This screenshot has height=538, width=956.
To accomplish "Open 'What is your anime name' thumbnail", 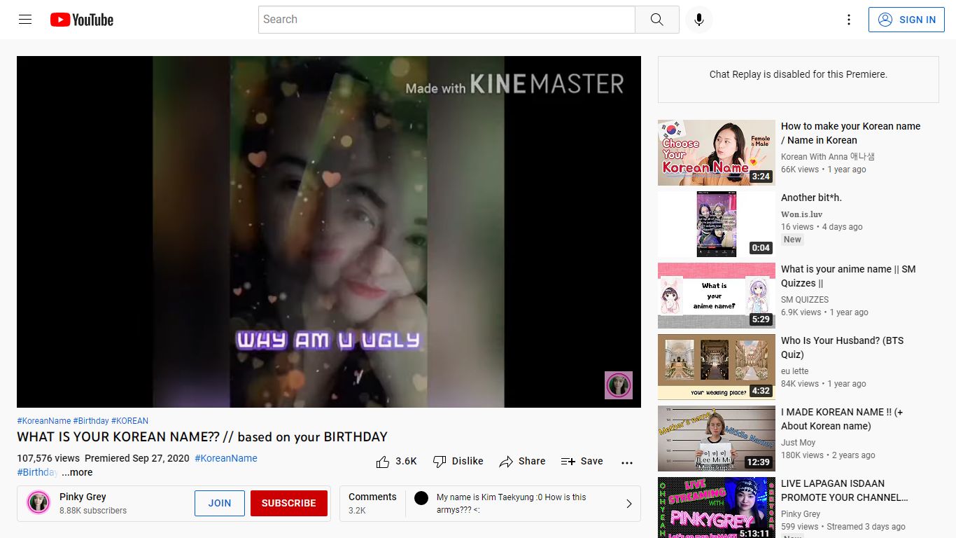I will (717, 296).
